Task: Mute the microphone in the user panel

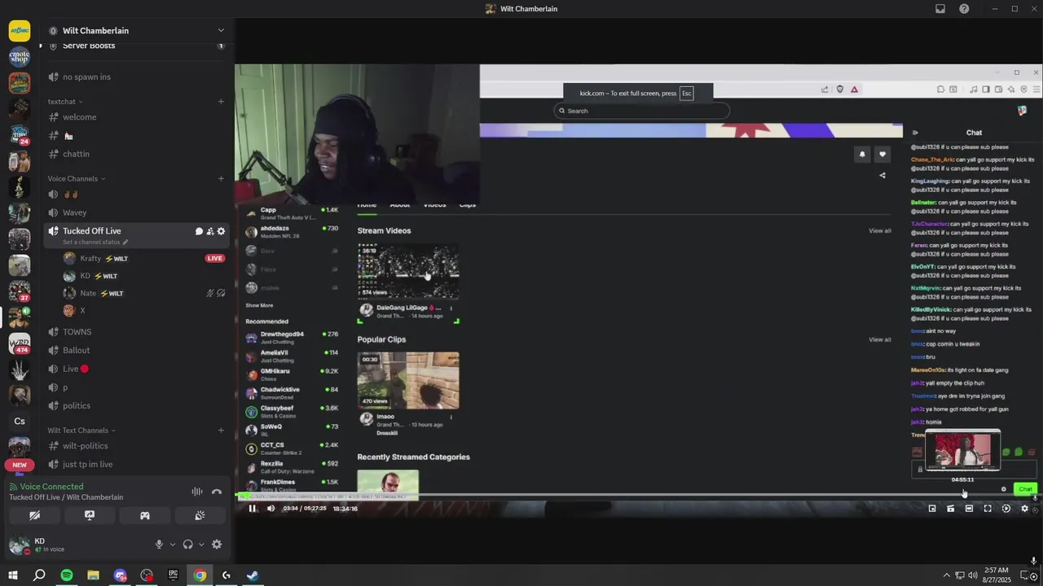Action: coord(159,544)
